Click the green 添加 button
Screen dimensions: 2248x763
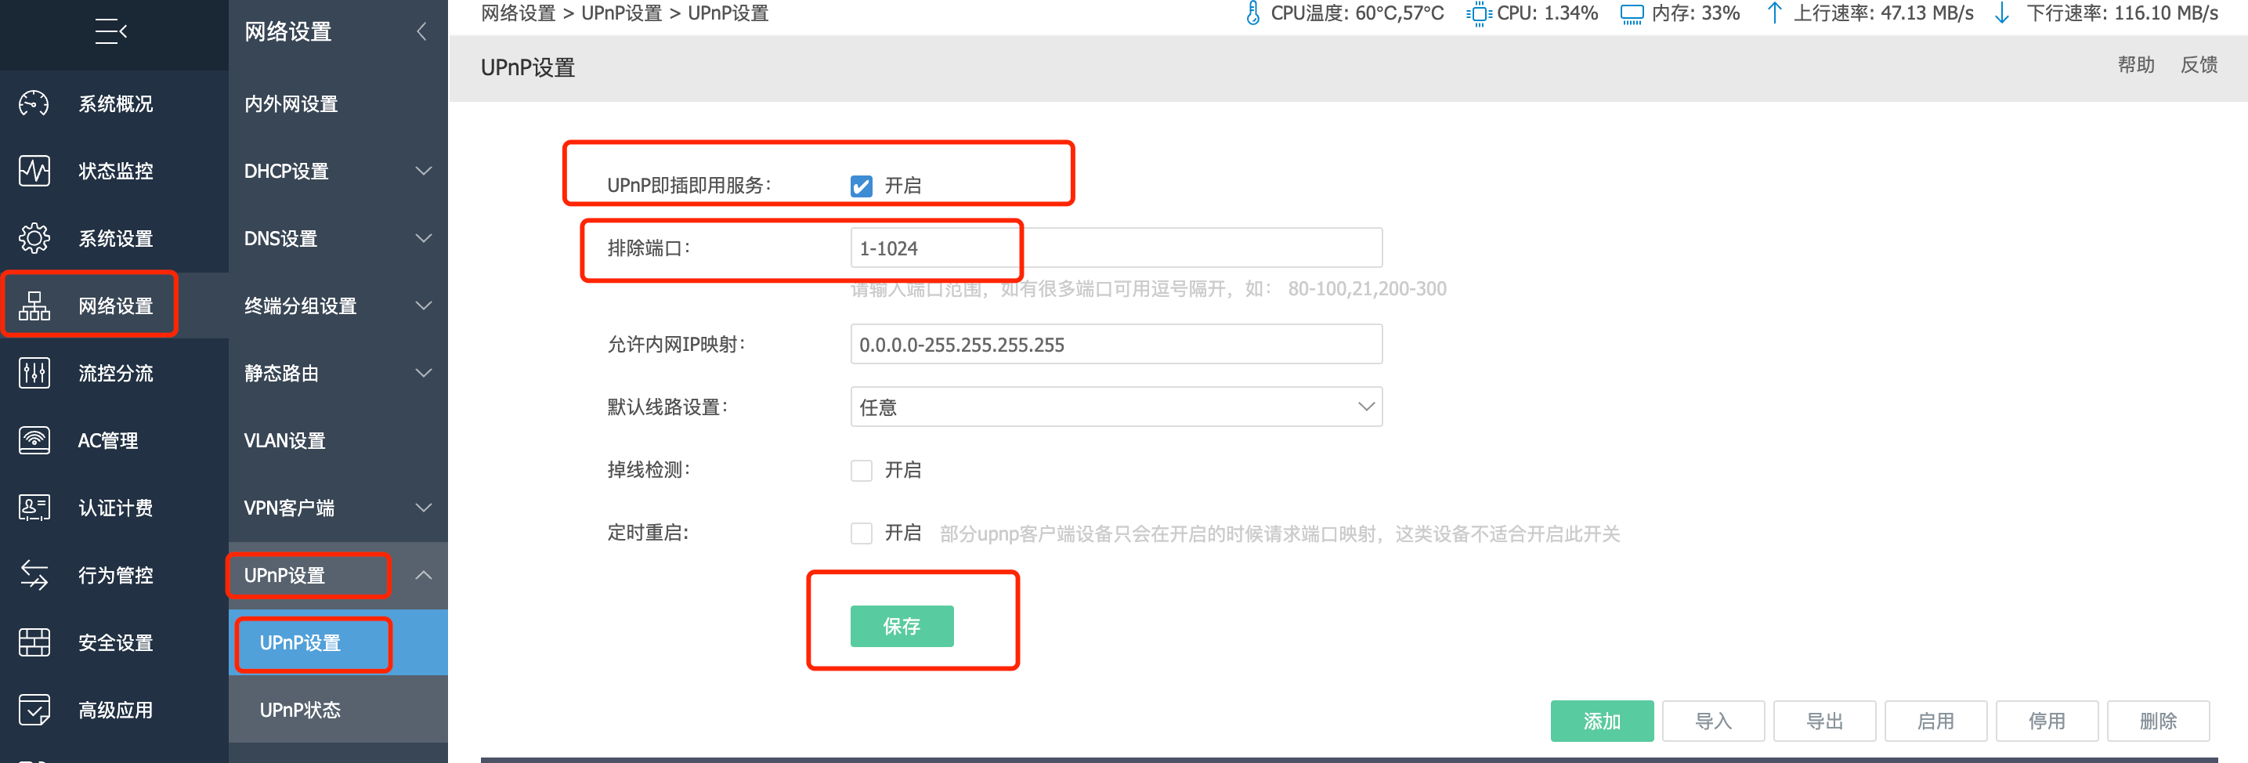[x=1600, y=721]
